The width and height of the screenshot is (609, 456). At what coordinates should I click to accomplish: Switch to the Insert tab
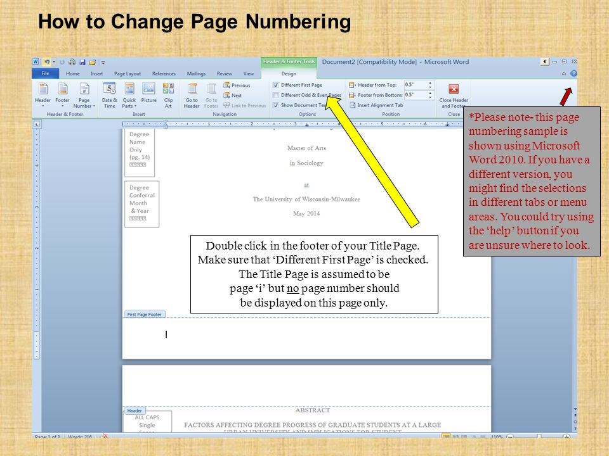tap(96, 73)
